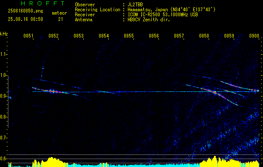Click the 0.6 kHz axis label
The width and height of the screenshot is (263, 167).
click(3, 159)
